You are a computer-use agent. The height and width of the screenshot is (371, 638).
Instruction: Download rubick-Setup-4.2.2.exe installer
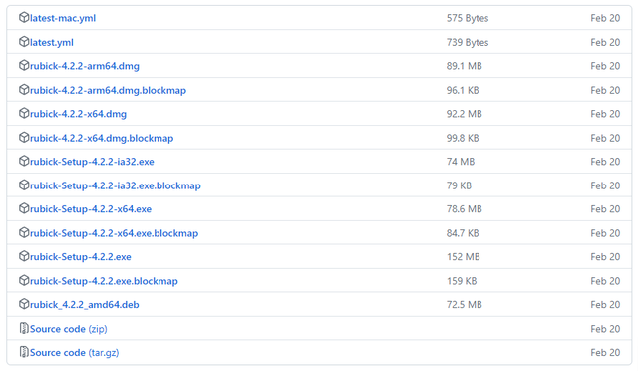pyautogui.click(x=81, y=257)
